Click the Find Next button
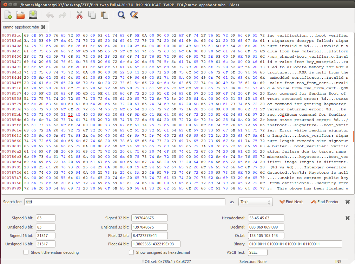The height and width of the screenshot is (264, 355). pyautogui.click(x=291, y=202)
